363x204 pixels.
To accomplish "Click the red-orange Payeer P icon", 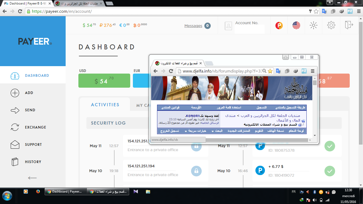I will pos(279,26).
